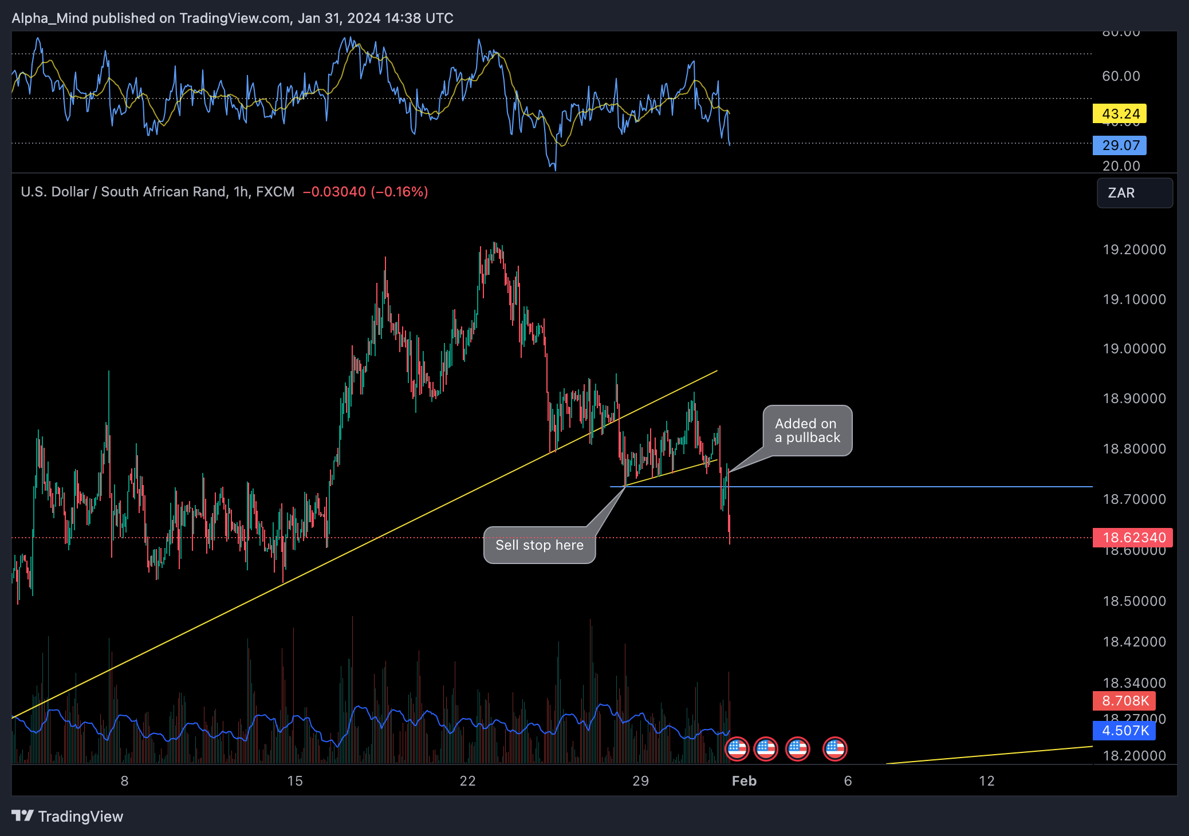
Task: Click the 18.42000 price axis label
Action: 1134,642
